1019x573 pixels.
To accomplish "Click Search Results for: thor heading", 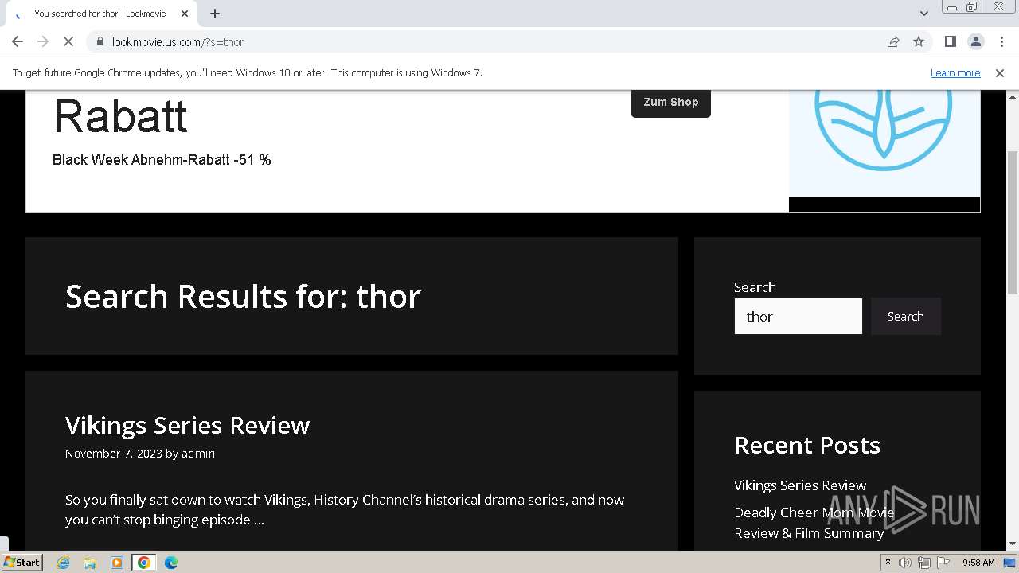I will point(243,297).
